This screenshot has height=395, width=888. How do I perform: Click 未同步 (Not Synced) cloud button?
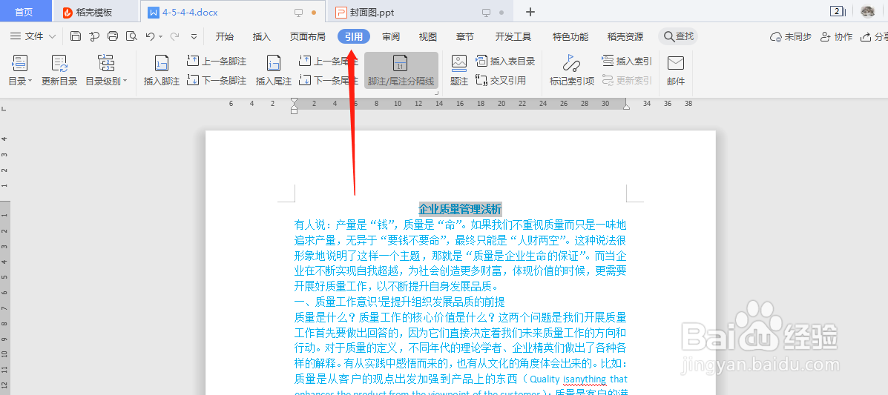[791, 37]
